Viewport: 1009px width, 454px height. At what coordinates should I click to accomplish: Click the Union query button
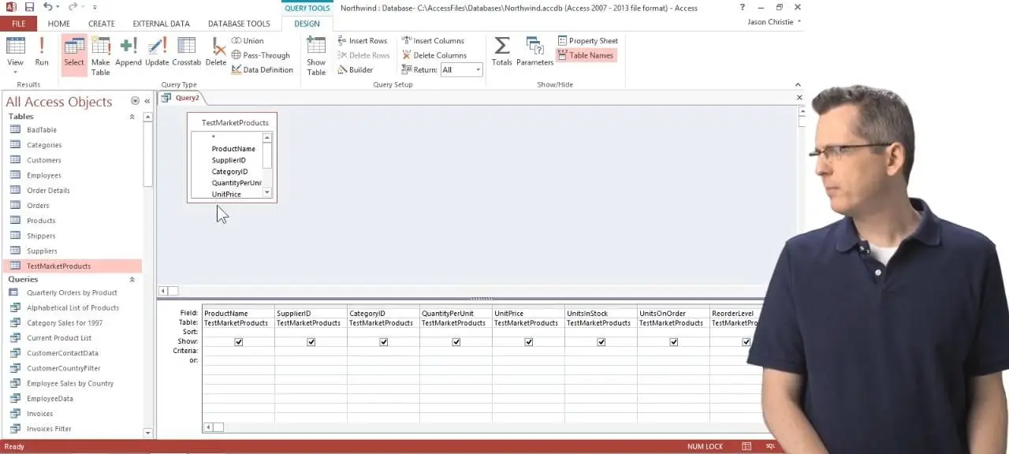click(248, 40)
